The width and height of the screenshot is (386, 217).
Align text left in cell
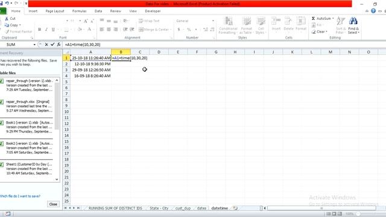[102, 30]
